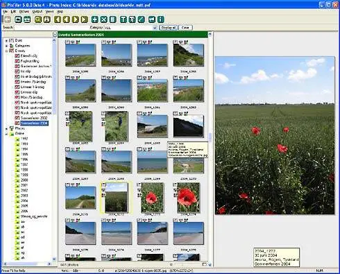Open search with the magnifier toolbar icon

38,19
